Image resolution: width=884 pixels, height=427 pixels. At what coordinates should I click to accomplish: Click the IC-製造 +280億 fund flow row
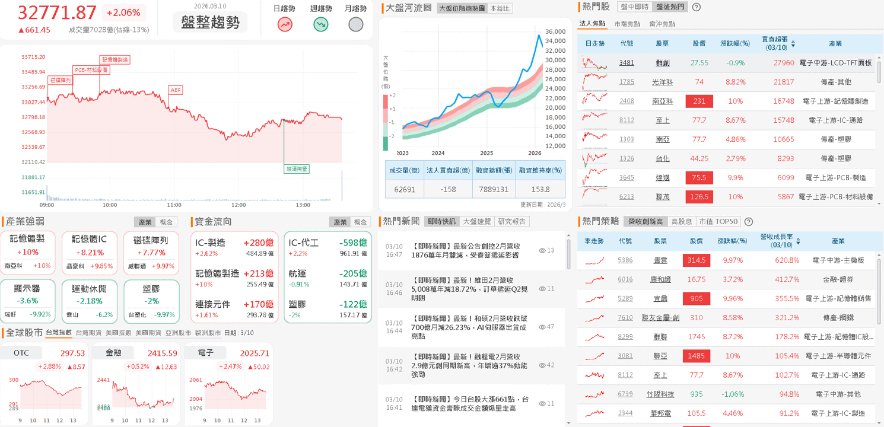235,247
